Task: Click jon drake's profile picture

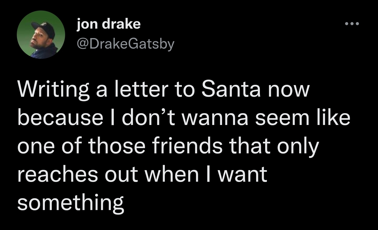Action: 41,35
